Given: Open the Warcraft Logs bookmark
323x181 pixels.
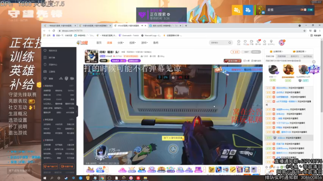Looking at the screenshot, I should click(151, 35).
